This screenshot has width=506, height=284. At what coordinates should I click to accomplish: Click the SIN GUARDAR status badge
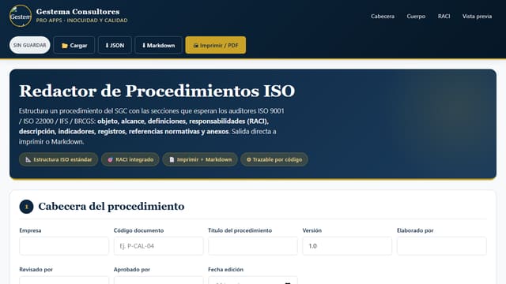click(30, 45)
